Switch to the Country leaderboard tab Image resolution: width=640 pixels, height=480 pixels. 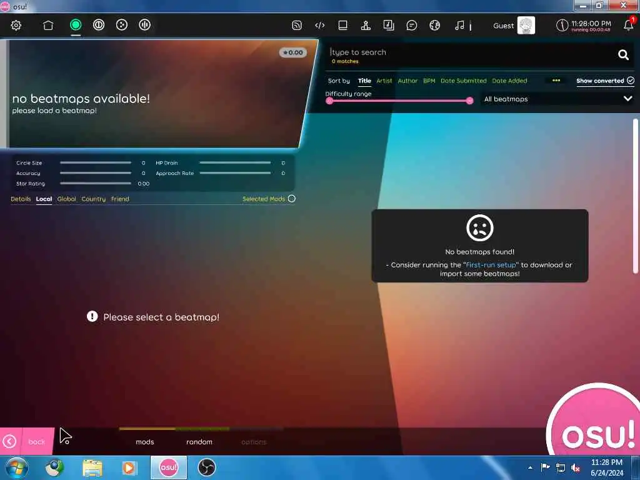tap(94, 199)
